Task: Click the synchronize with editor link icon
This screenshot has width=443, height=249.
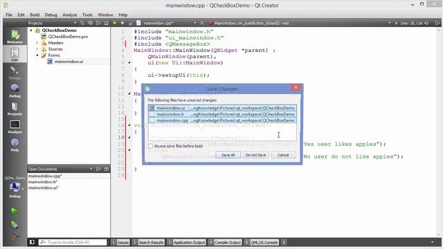Action: pyautogui.click(x=90, y=23)
